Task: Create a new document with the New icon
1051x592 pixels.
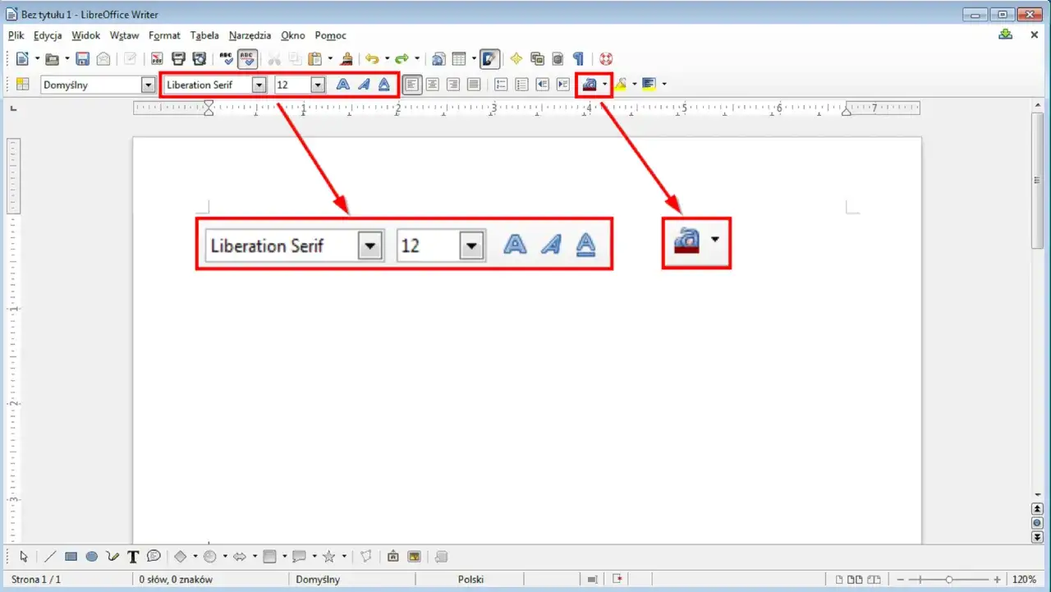Action: (22, 58)
